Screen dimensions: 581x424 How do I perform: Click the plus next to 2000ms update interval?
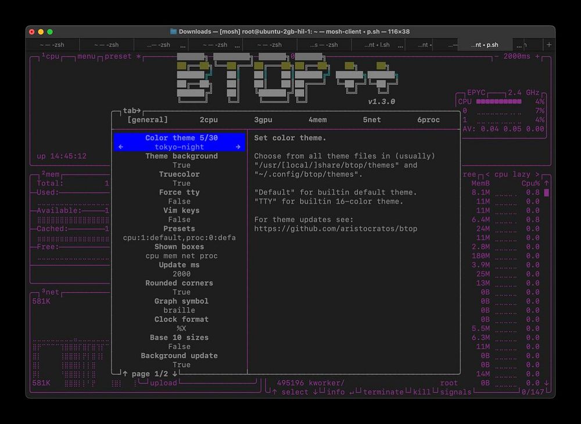537,56
